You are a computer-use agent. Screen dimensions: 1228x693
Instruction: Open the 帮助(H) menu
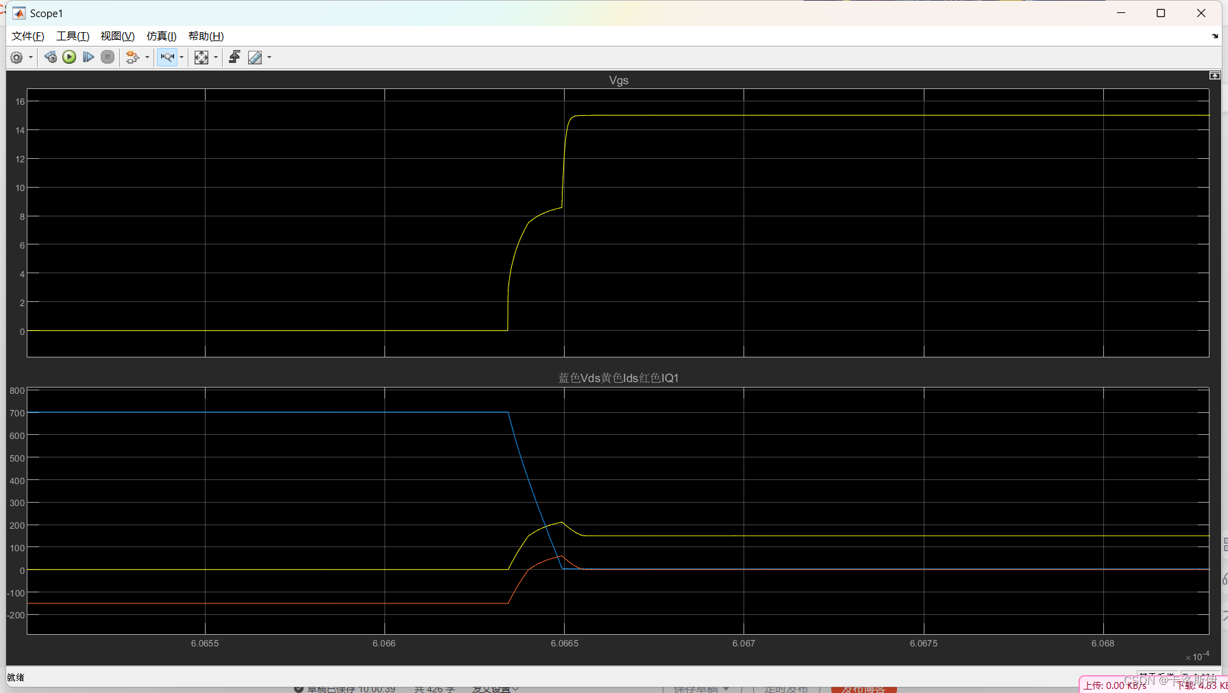[206, 36]
